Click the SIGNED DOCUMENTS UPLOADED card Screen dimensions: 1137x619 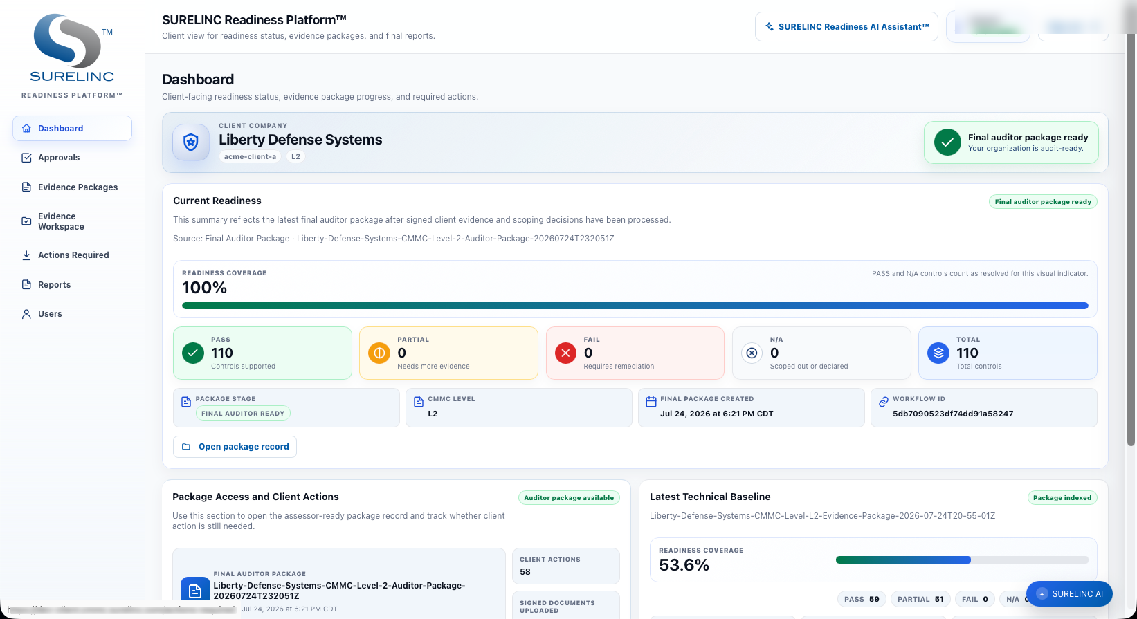566,605
